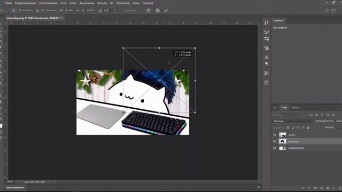Click the Y position field in options bar

point(51,11)
